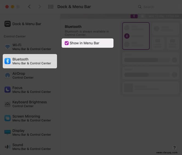This screenshot has height=155, width=182.
Task: Select Display in the sidebar
Action: 30,133
